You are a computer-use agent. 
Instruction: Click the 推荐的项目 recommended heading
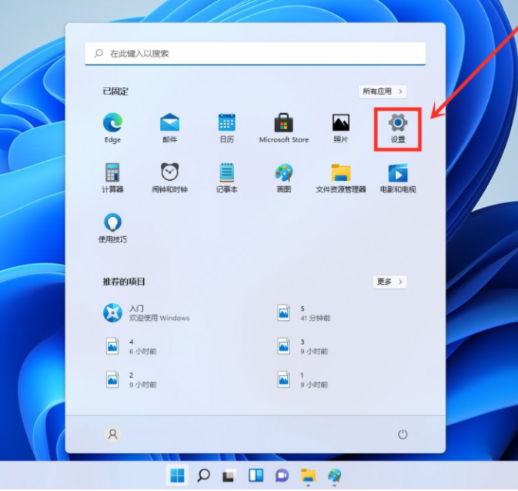coord(124,282)
